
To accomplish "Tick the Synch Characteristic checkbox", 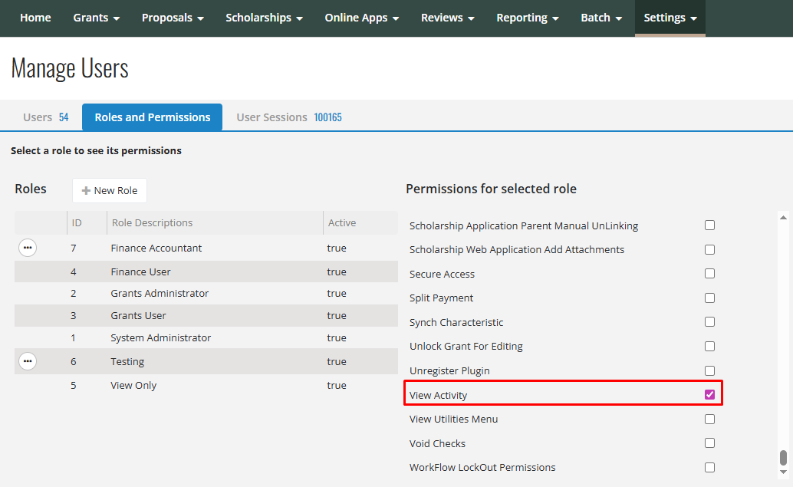I will point(709,321).
